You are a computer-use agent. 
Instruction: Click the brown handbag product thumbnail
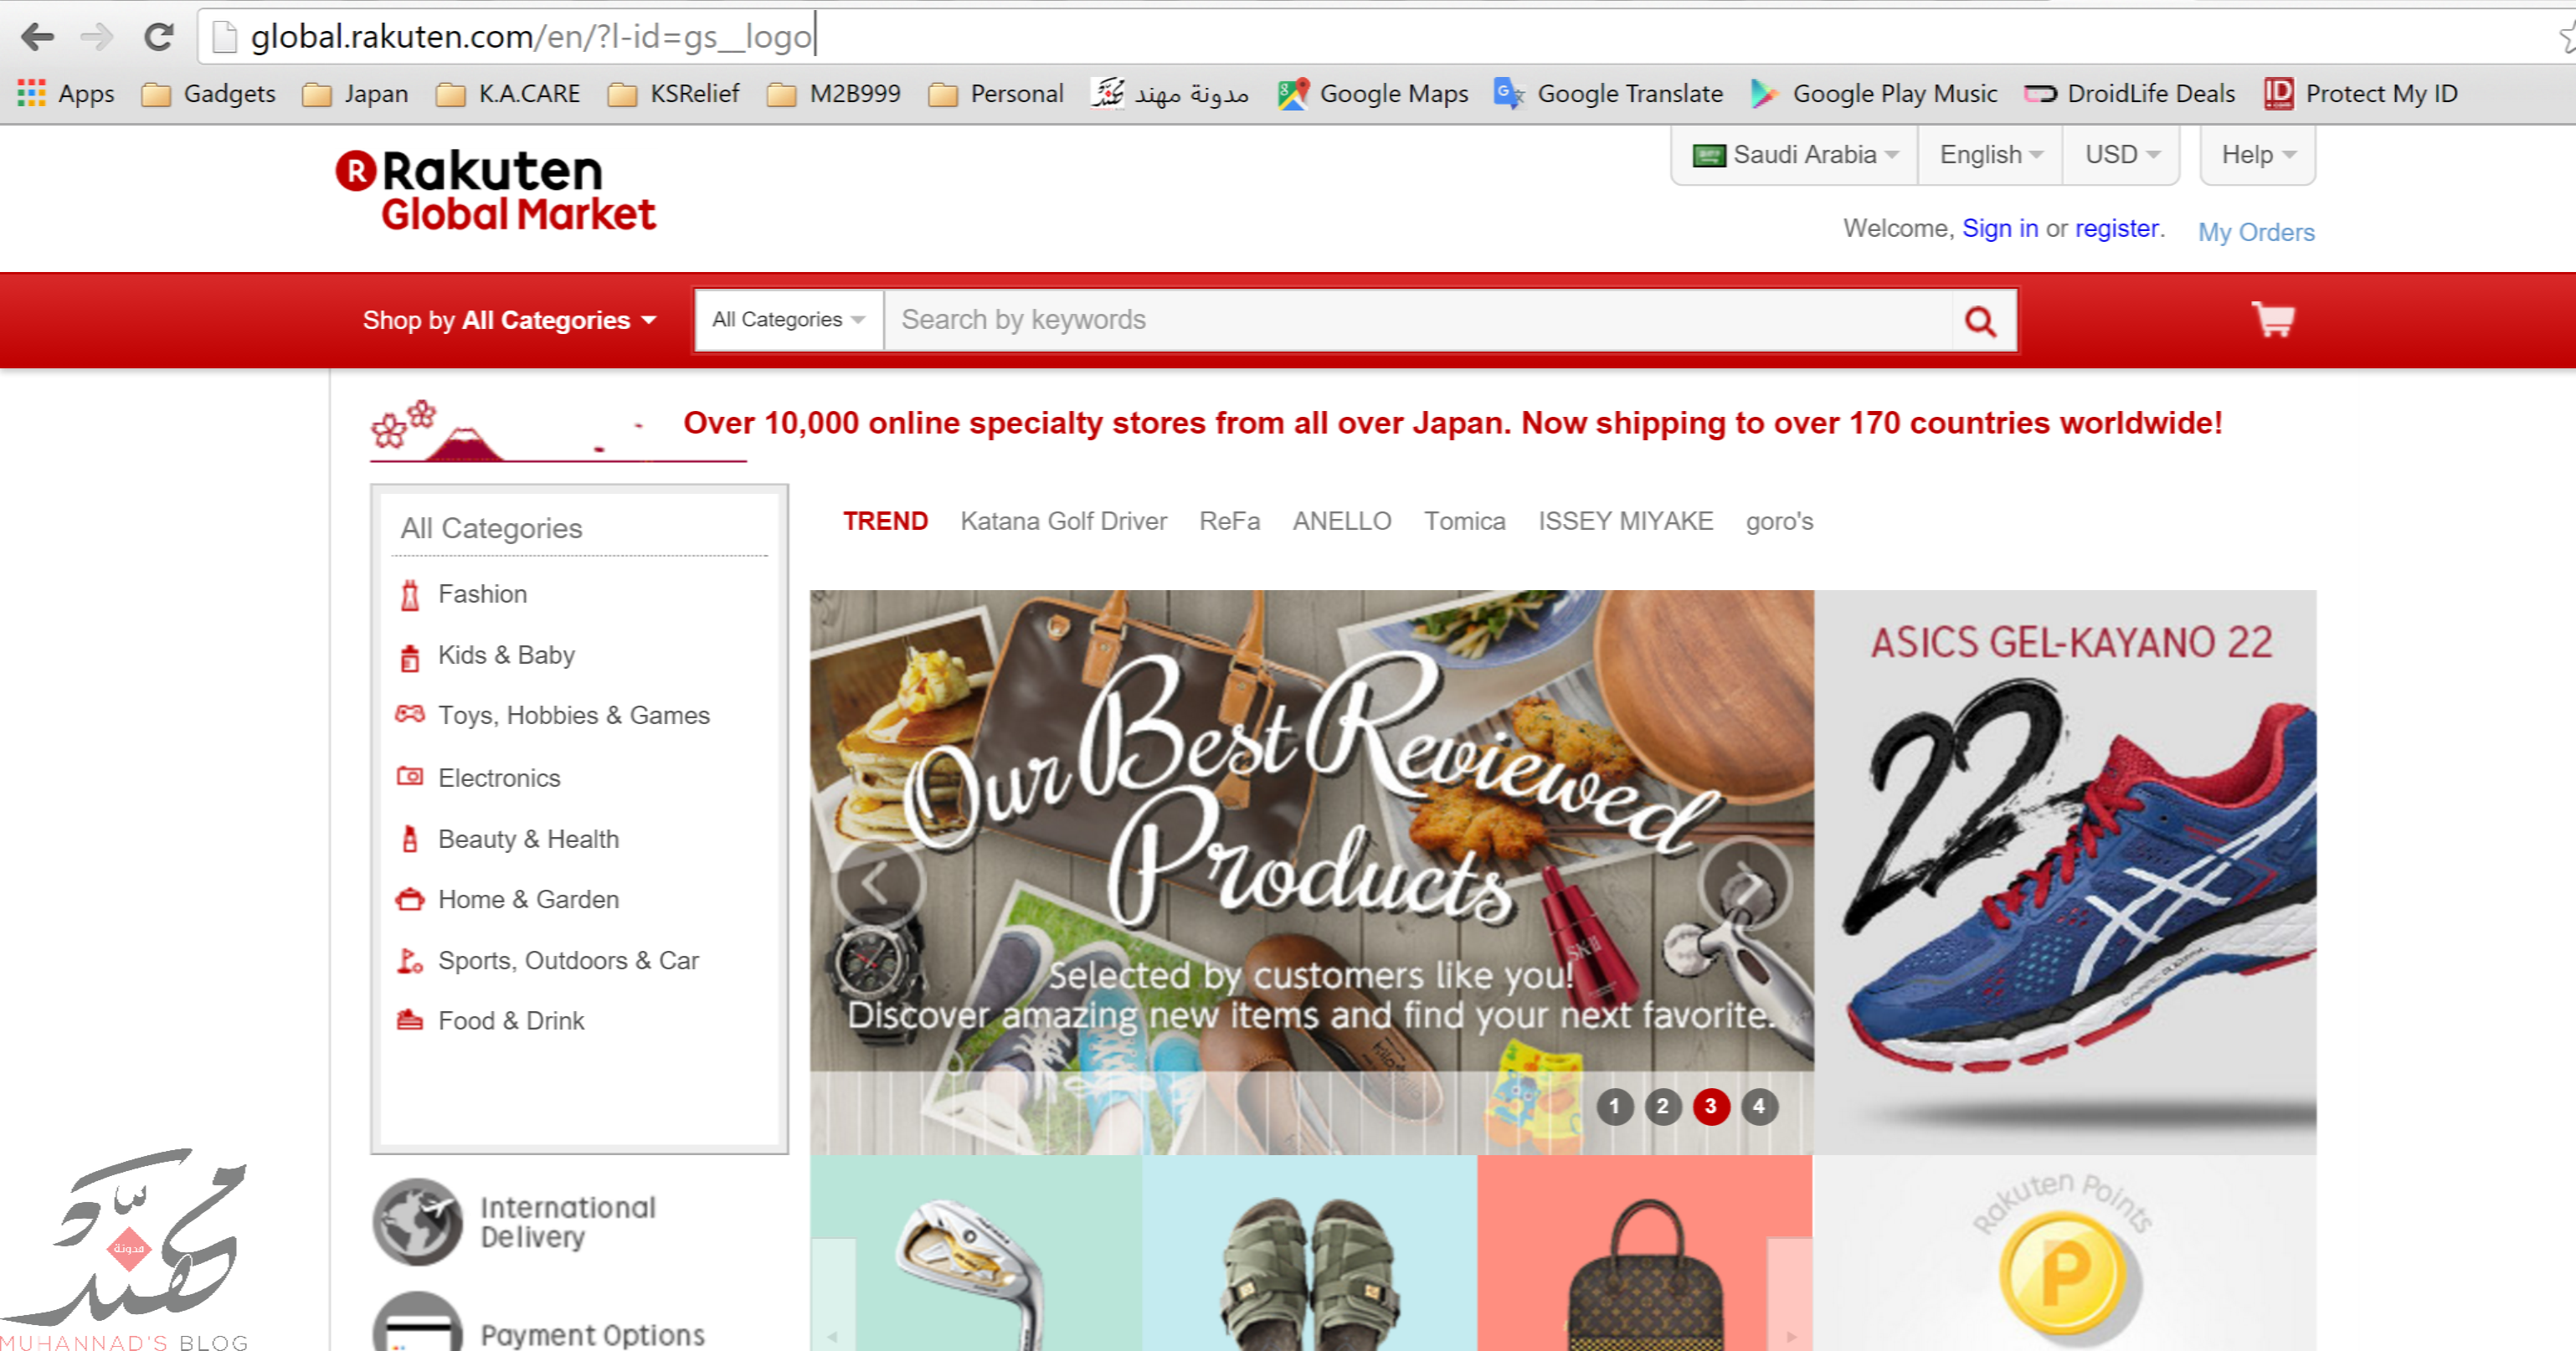(1645, 1253)
